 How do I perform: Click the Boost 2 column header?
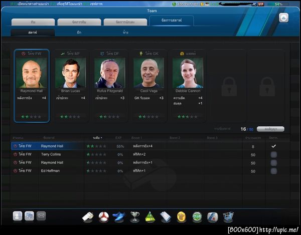coord(175,138)
